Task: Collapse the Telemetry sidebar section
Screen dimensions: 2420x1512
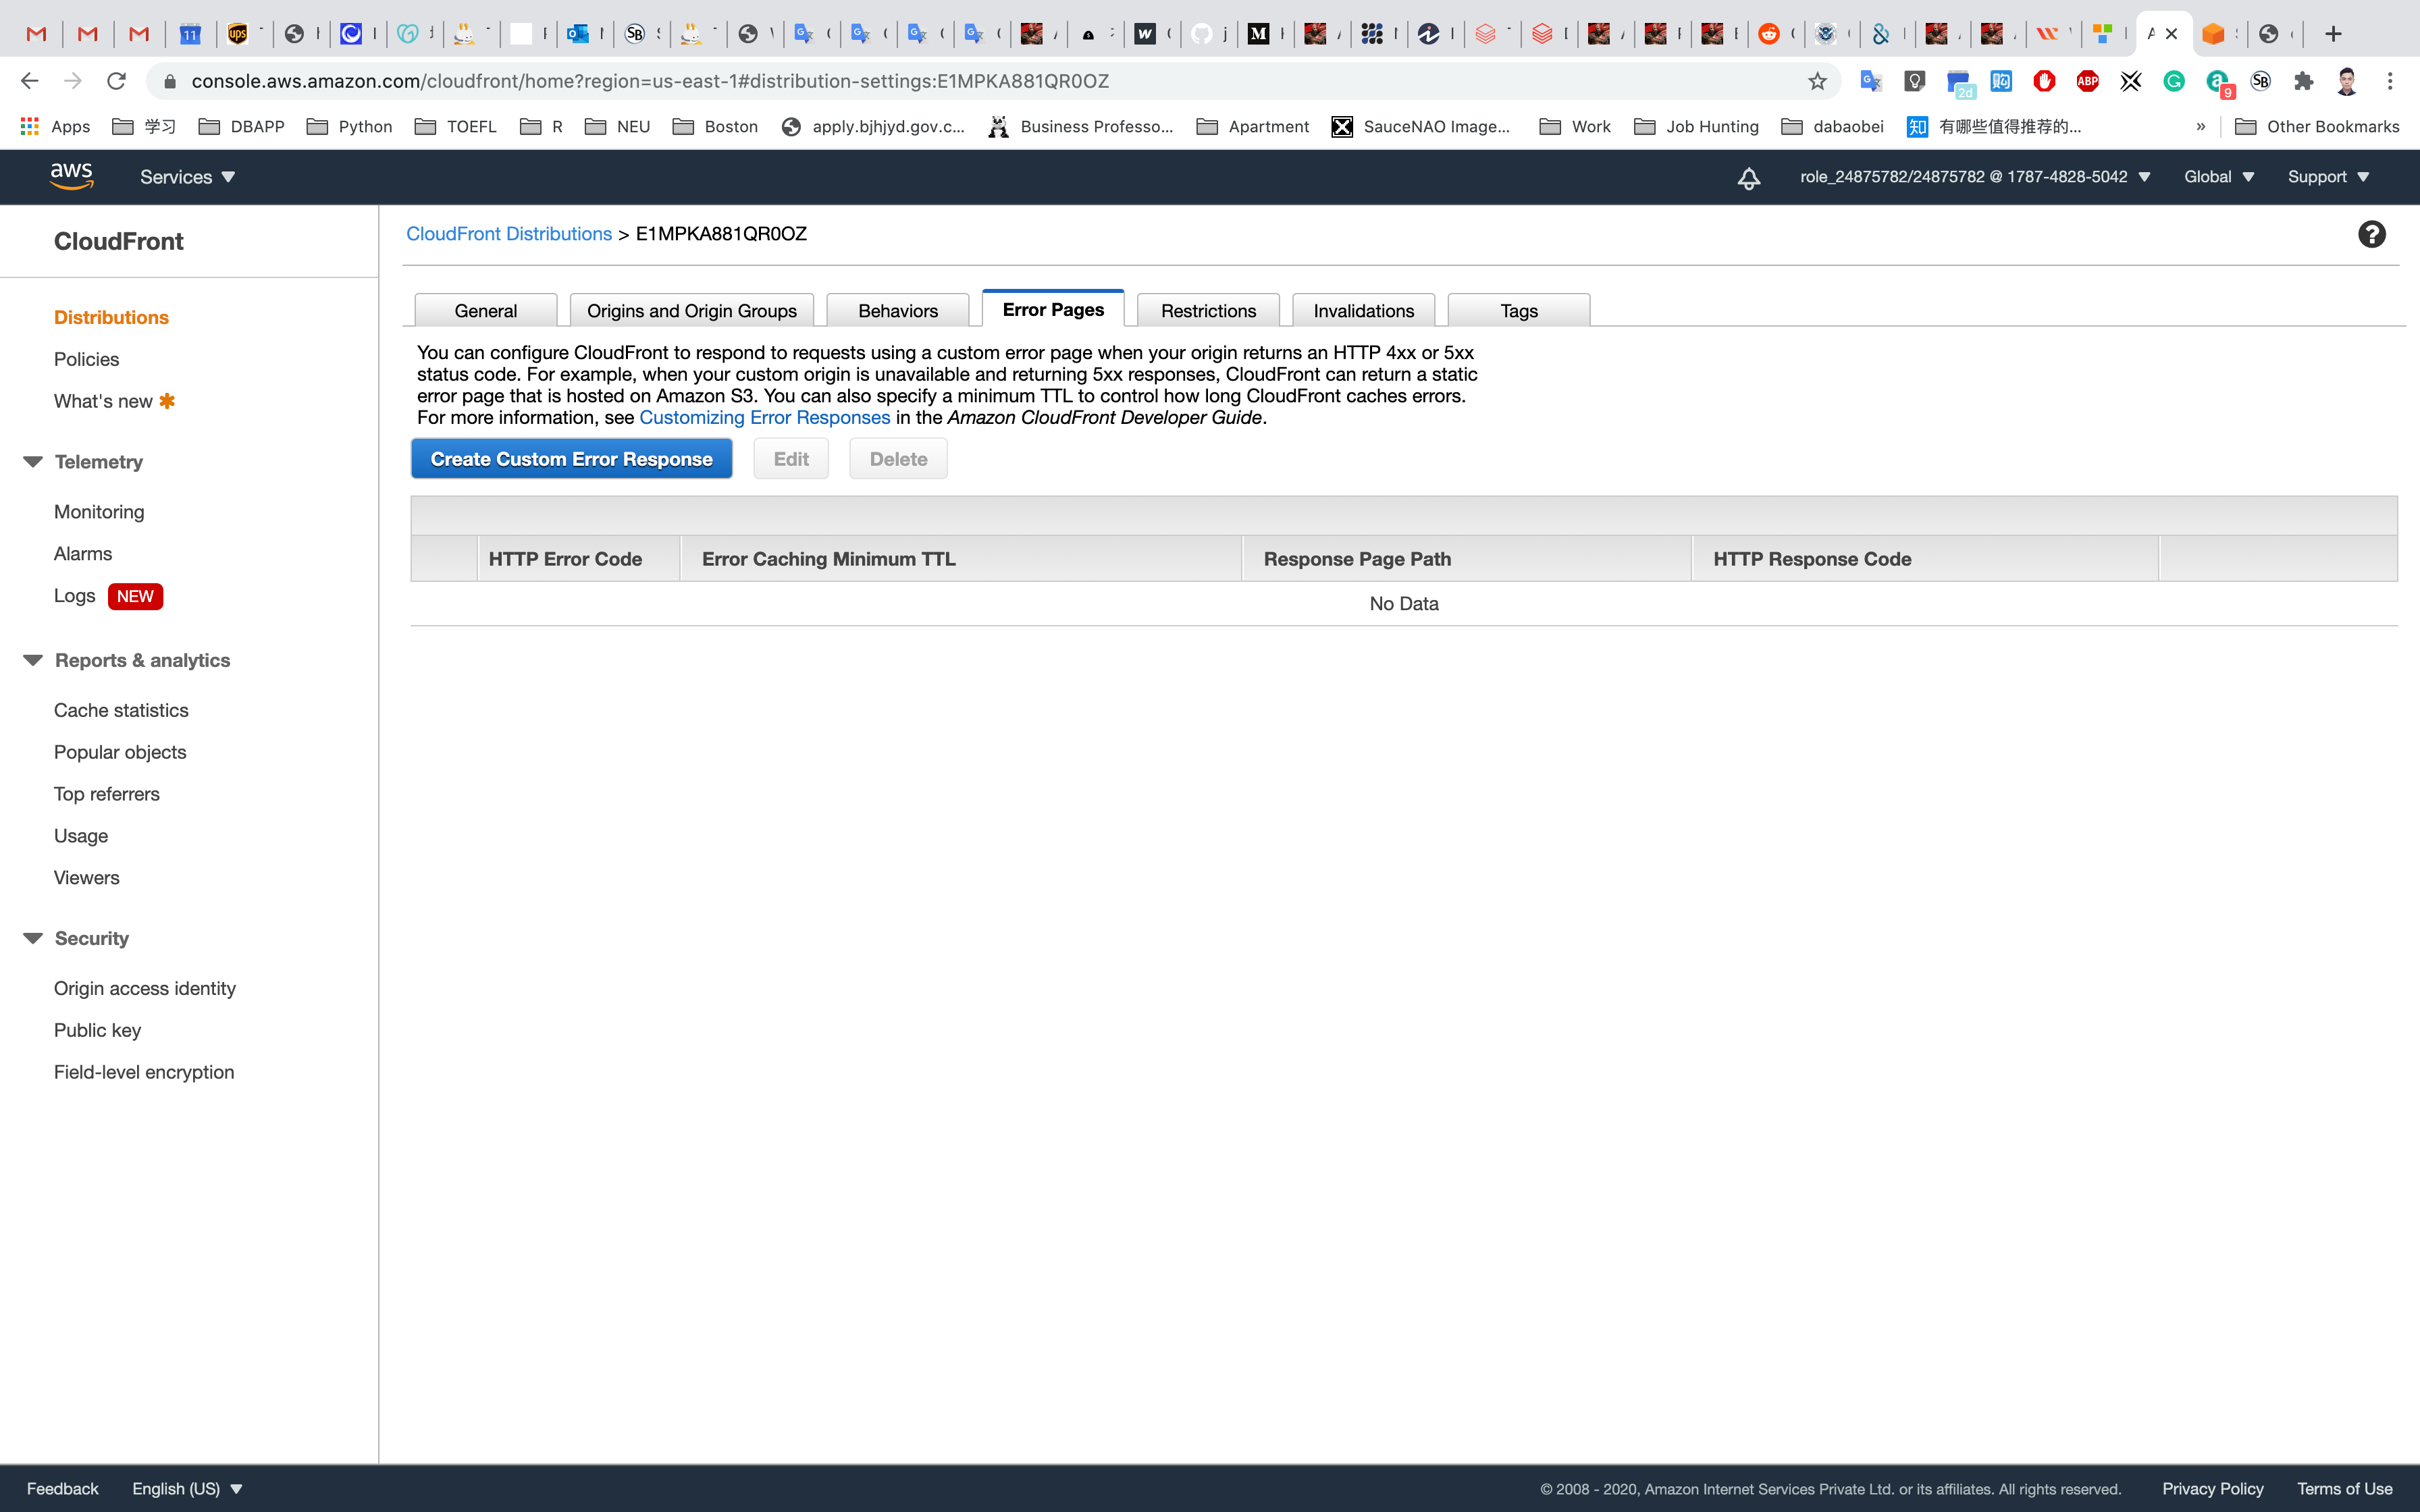Action: 33,462
